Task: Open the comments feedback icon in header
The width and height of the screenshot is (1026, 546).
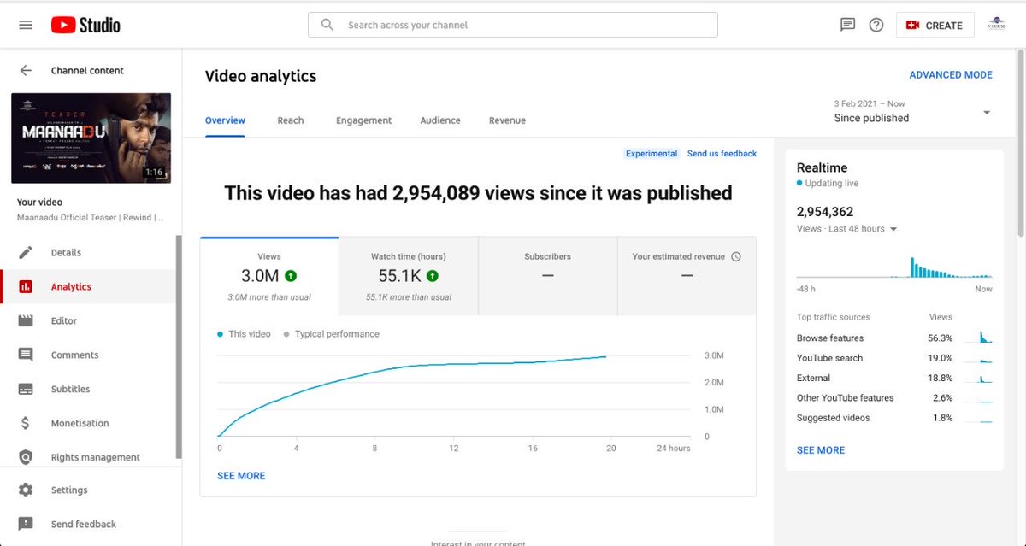Action: tap(847, 25)
